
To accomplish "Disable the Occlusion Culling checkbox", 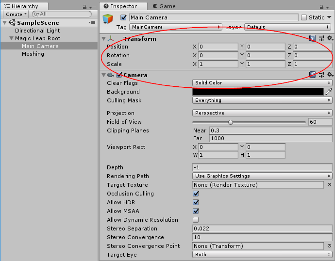I will coord(196,194).
